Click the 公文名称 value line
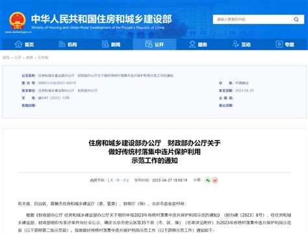 pos(106,76)
